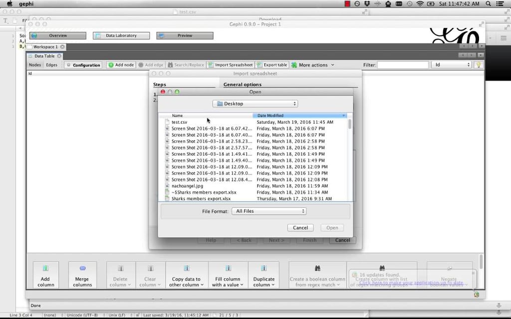
Task: Open the Desktop folder location dropdown
Action: click(255, 104)
